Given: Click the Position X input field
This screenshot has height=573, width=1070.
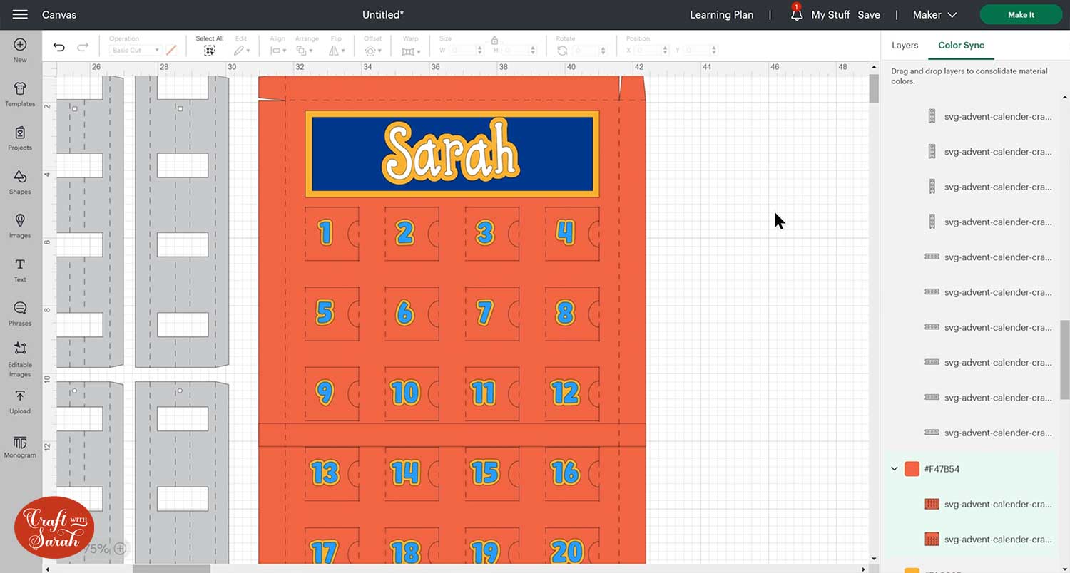Looking at the screenshot, I should click(653, 51).
